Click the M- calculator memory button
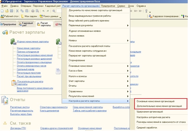This screenshot has width=188, height=131. (140, 11)
